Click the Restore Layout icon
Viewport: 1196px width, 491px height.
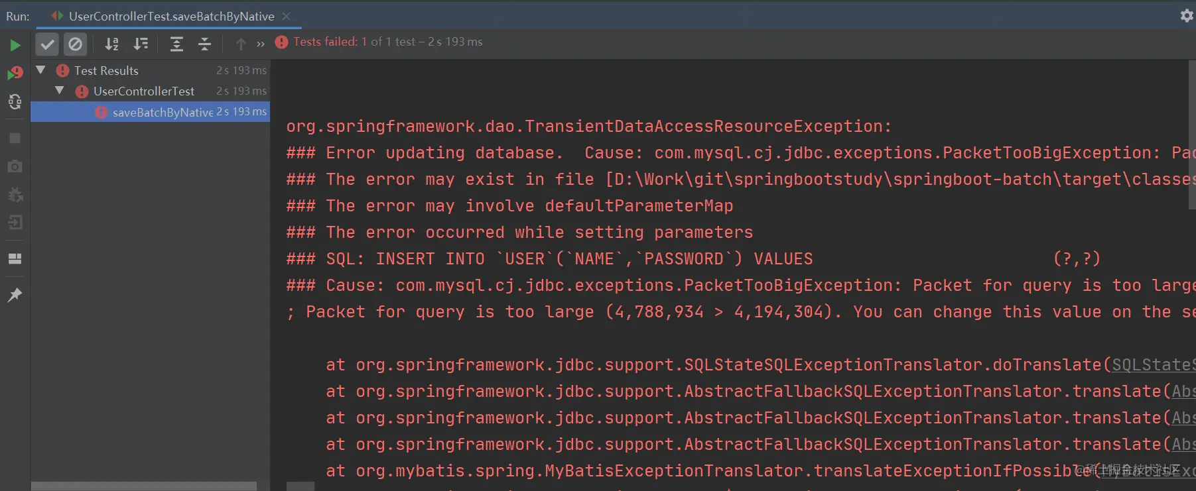[15, 258]
